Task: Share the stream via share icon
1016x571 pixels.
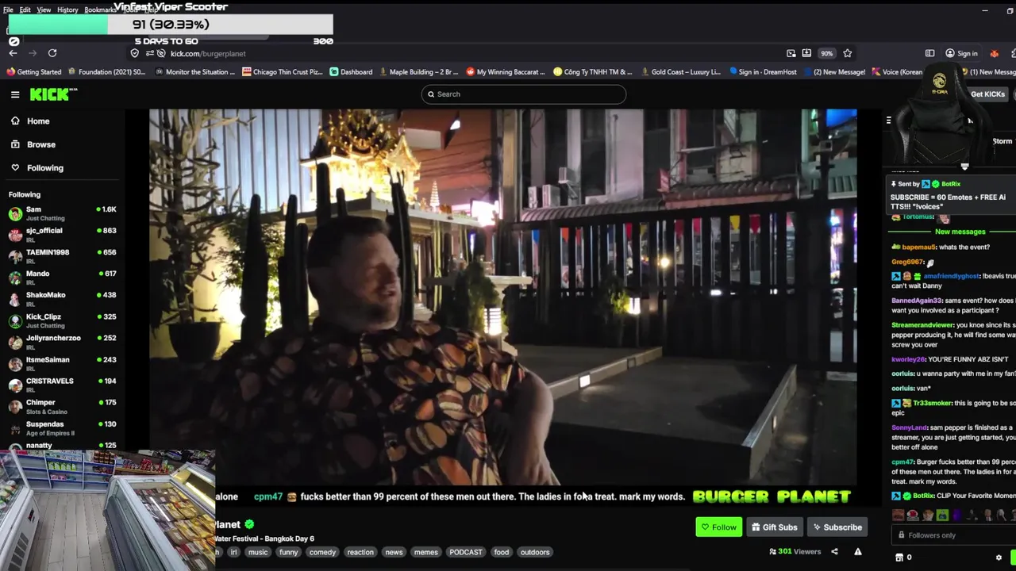Action: pos(834,552)
